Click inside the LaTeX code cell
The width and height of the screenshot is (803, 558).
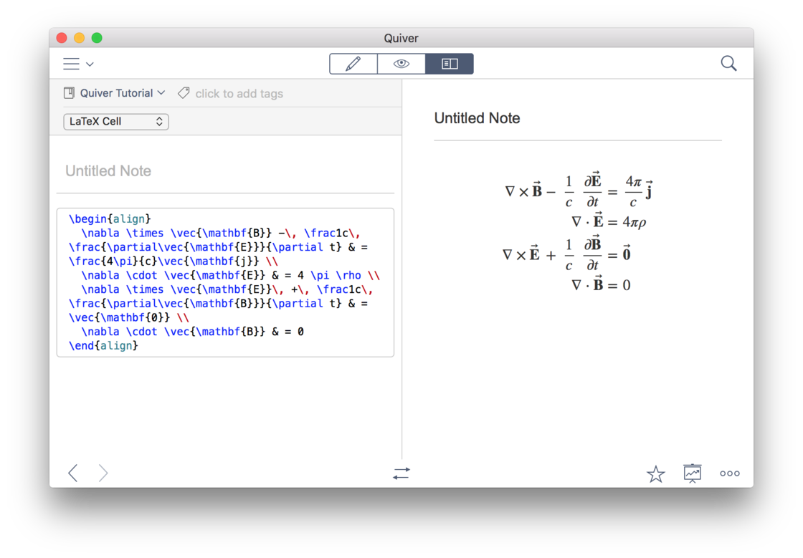click(x=225, y=282)
